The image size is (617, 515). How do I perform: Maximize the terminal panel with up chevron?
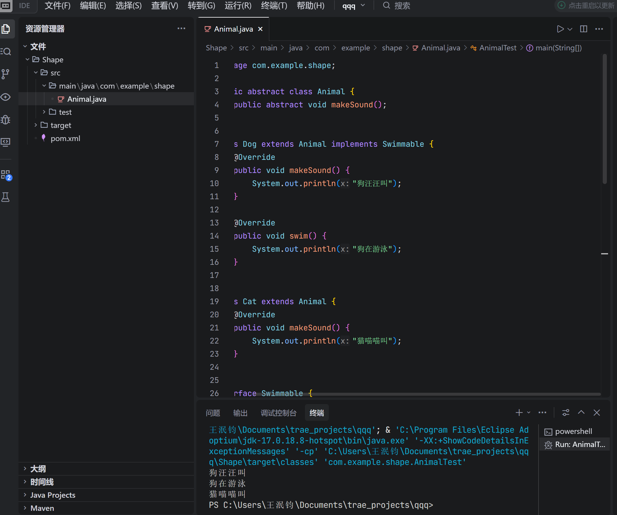[x=581, y=413]
